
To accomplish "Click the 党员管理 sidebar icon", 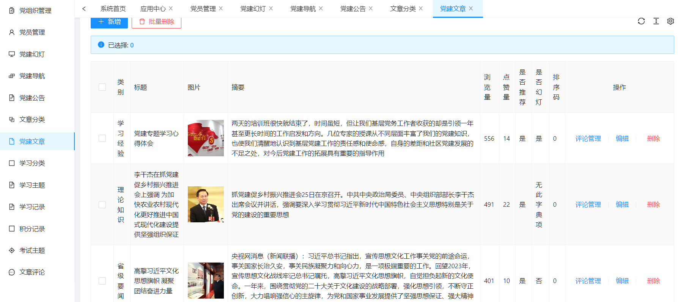I will click(12, 33).
